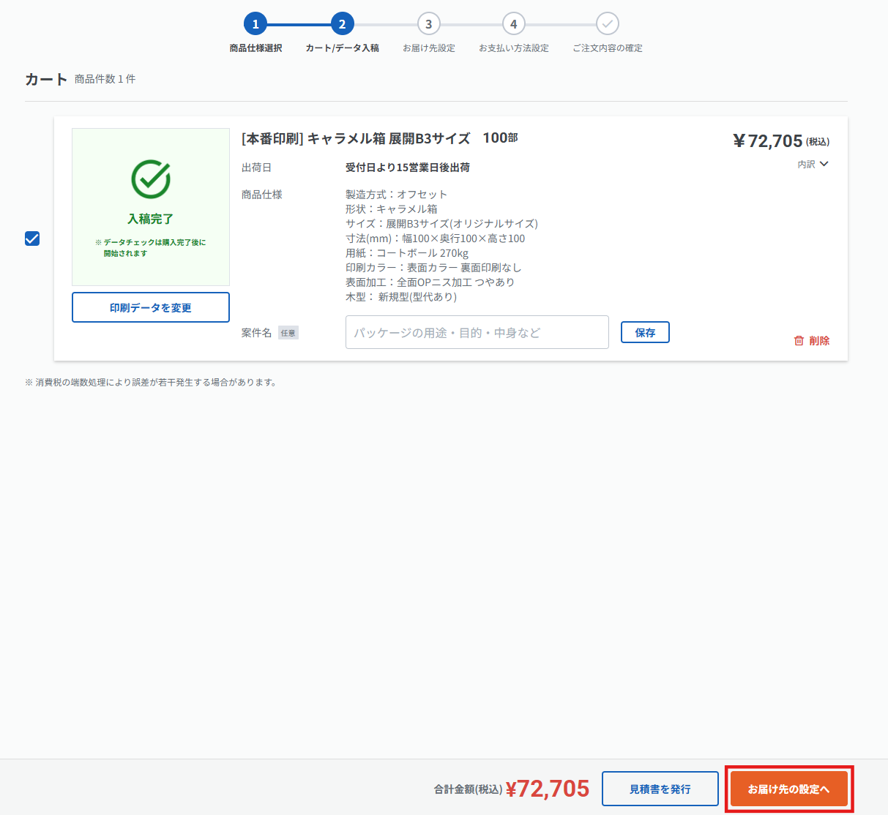Click the カート heading
888x815 pixels.
click(46, 79)
